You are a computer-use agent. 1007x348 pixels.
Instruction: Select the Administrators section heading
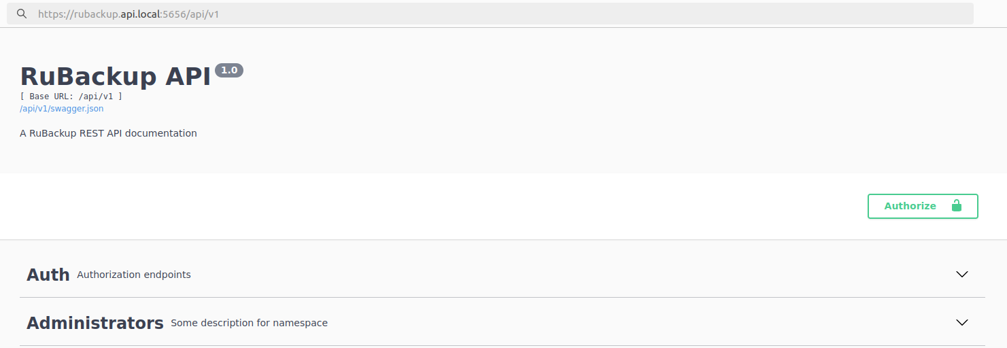coord(95,323)
